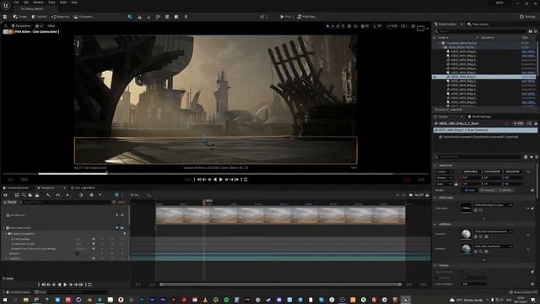Switch to Mesh Paint mode icon
The width and height of the screenshot is (540, 304).
(158, 17)
